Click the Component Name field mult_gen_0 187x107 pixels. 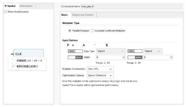click(131, 6)
